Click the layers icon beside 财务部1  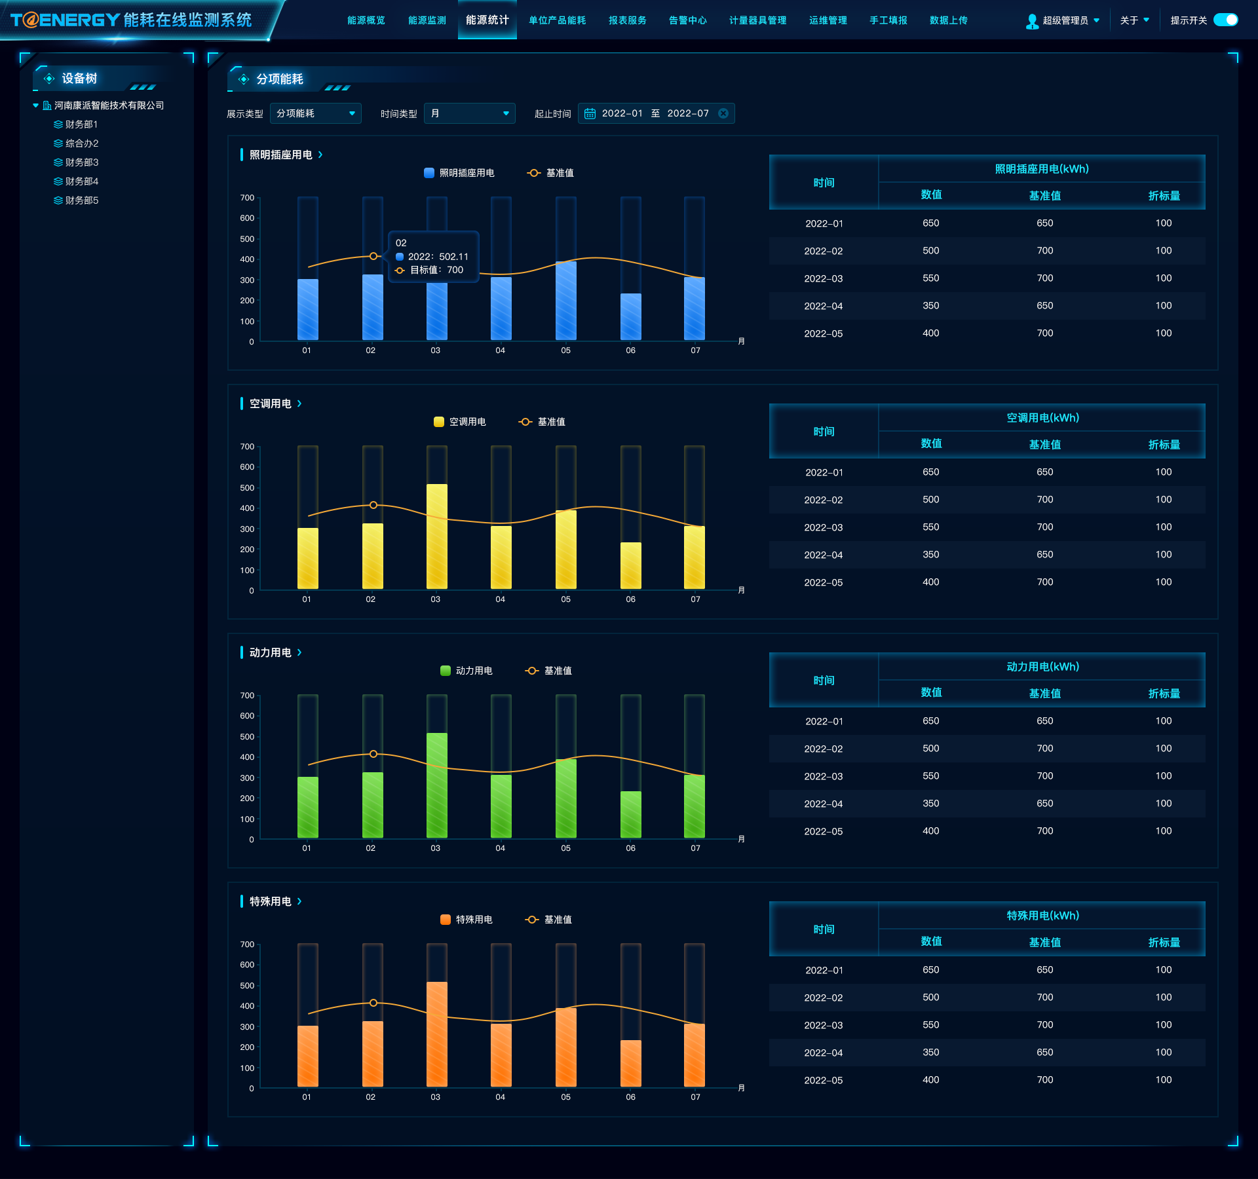[58, 124]
